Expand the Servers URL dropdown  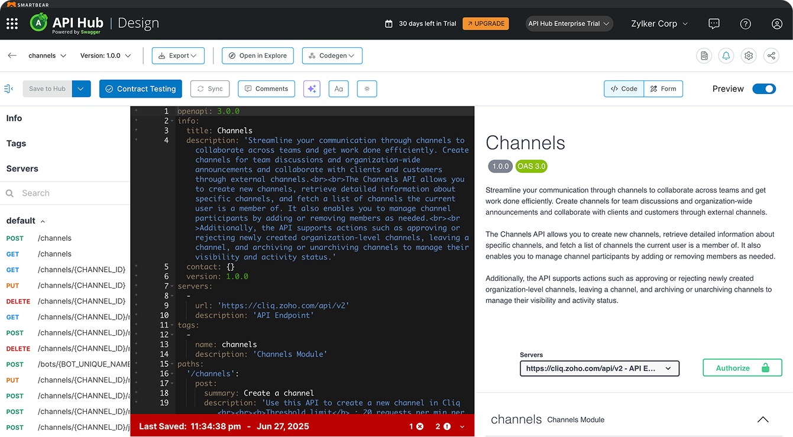coord(599,368)
